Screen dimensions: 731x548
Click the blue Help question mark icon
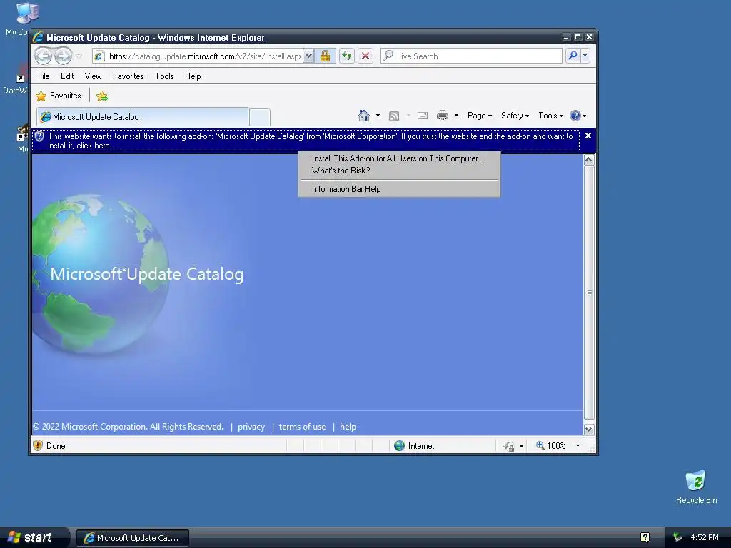575,116
